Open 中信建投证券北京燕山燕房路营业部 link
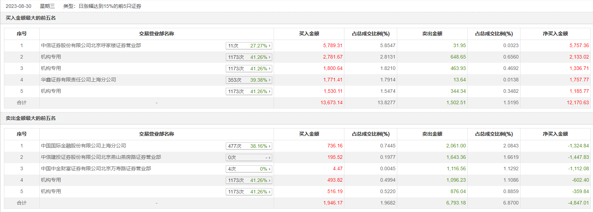This screenshot has width=593, height=212. coord(101,157)
